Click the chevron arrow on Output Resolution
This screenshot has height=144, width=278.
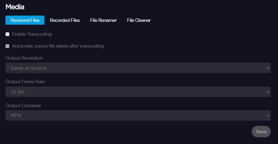pyautogui.click(x=268, y=68)
